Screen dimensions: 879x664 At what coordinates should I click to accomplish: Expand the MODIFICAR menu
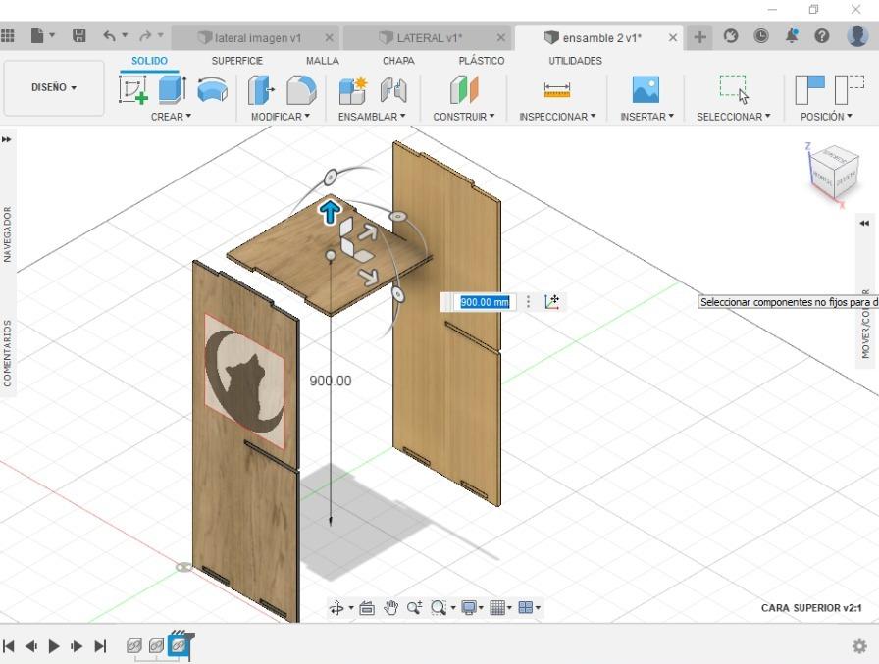(281, 117)
